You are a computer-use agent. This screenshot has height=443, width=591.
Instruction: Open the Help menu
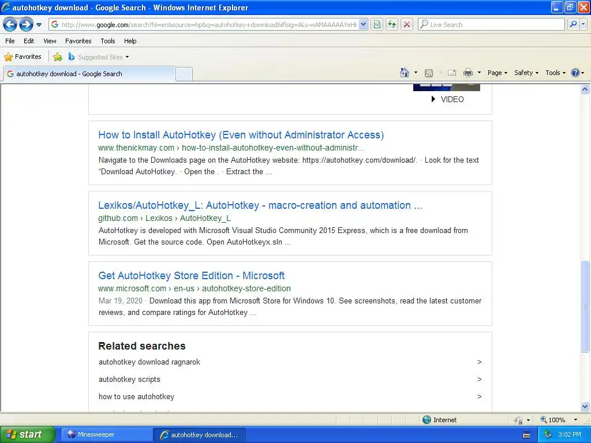pyautogui.click(x=130, y=41)
